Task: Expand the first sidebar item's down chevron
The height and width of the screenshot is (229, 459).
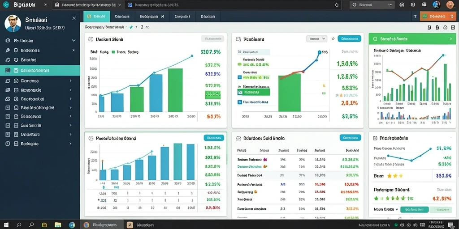Action: point(73,50)
